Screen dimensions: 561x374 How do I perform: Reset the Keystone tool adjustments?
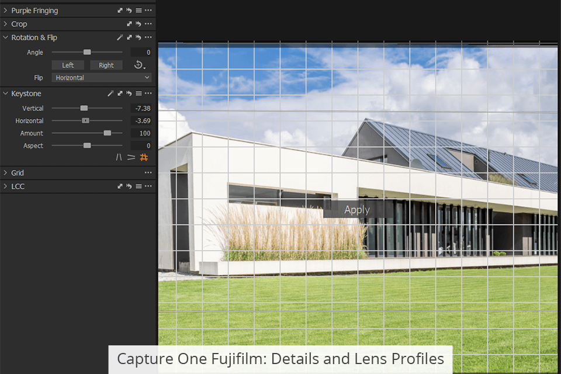pos(129,93)
